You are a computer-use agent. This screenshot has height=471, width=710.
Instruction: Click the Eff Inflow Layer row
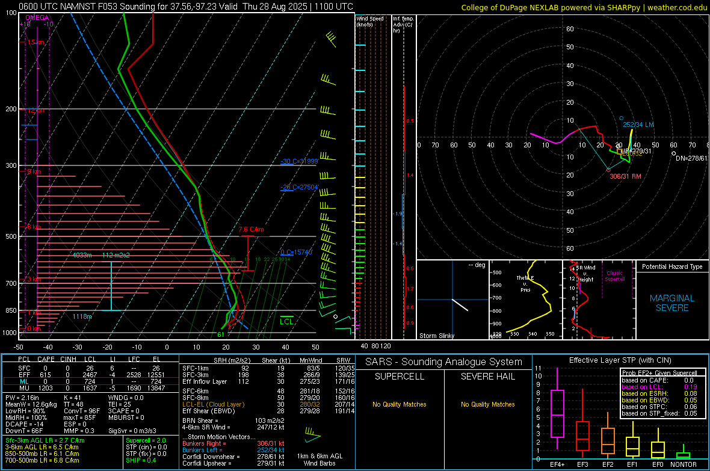tap(269, 381)
